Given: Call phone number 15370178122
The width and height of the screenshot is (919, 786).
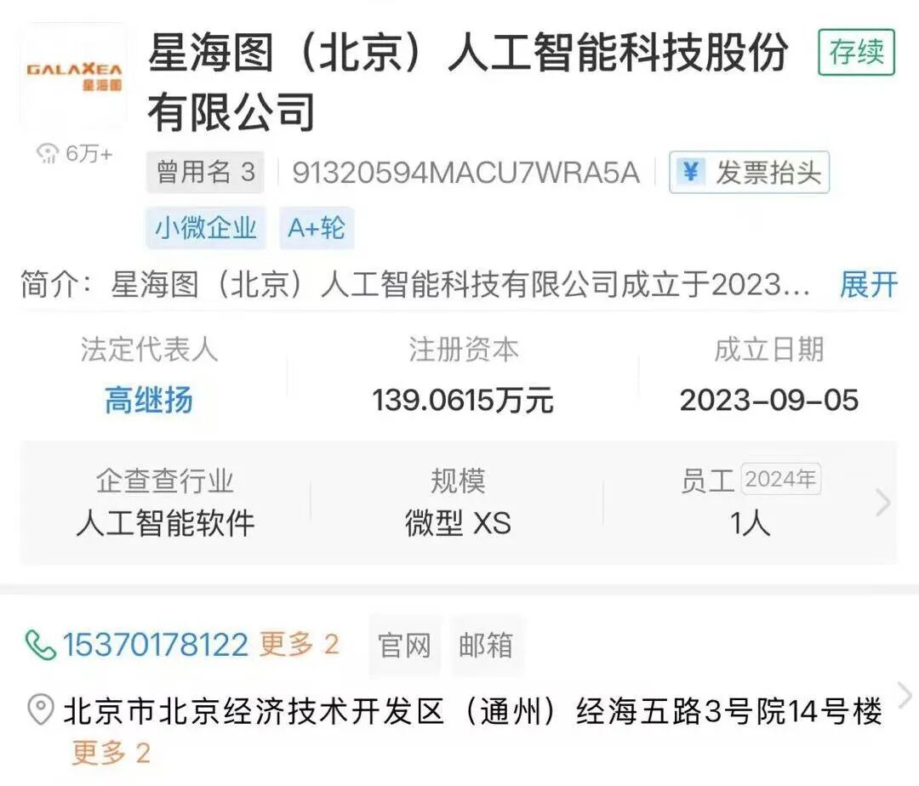Looking at the screenshot, I should [156, 645].
